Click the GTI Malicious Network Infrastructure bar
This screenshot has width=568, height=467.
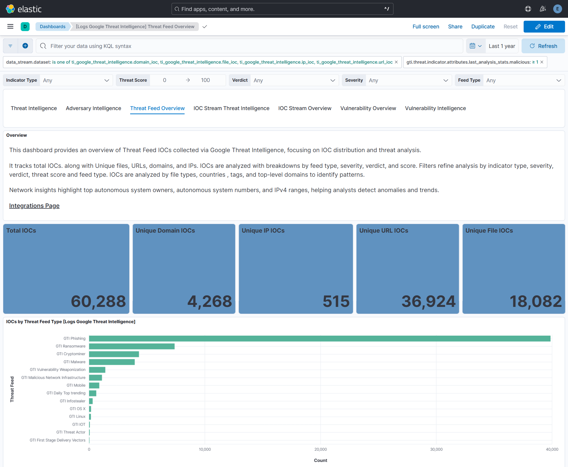click(96, 378)
